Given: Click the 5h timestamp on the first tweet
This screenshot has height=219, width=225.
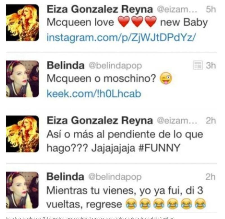Looking at the screenshot, I should (211, 9).
